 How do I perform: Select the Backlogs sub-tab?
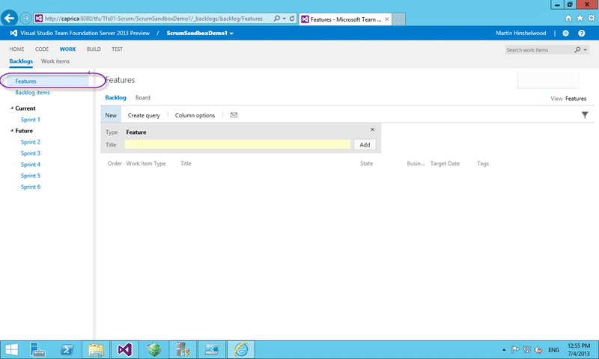21,61
